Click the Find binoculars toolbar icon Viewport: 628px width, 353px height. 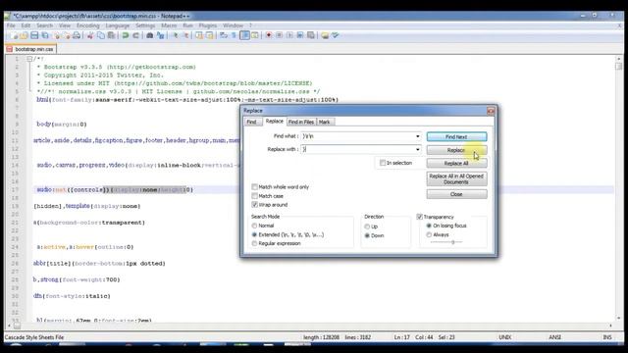pos(150,35)
